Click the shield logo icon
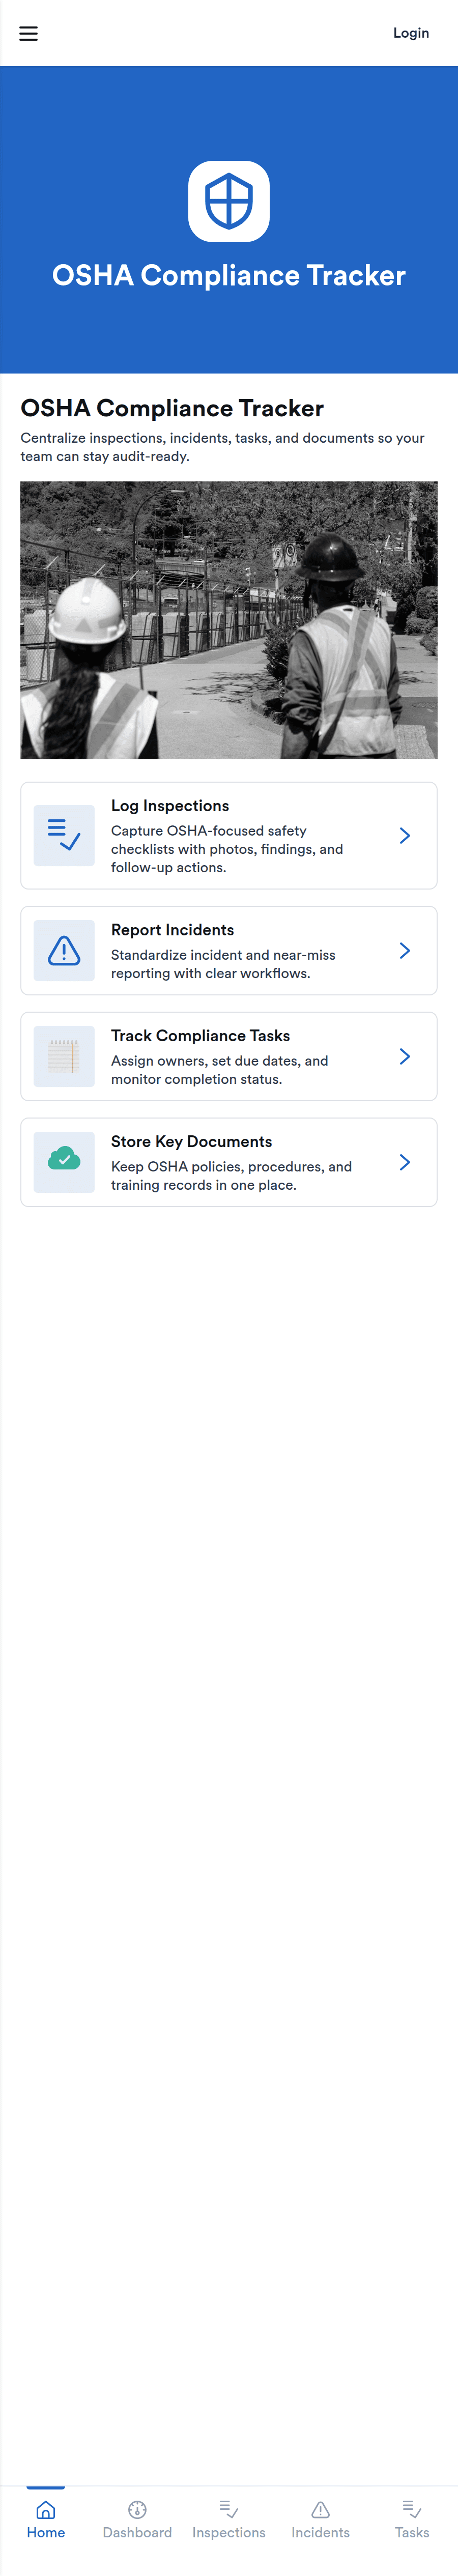The width and height of the screenshot is (458, 2576). click(x=228, y=201)
